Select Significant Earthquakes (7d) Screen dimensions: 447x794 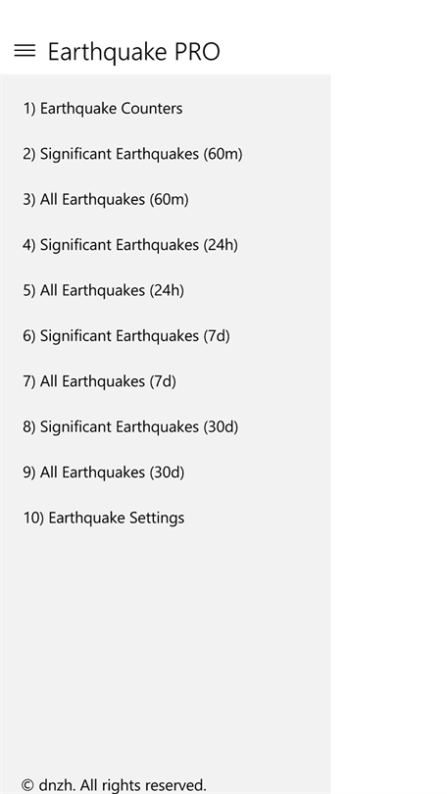point(165,336)
